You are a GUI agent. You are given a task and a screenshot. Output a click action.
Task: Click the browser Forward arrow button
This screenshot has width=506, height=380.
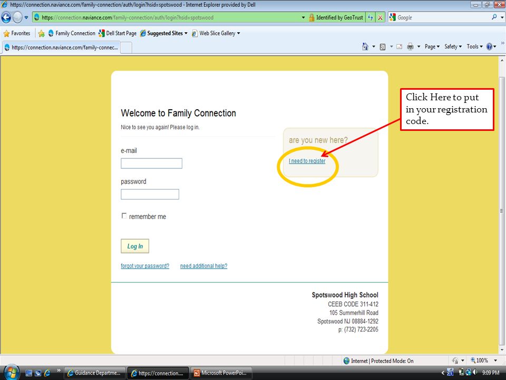coord(17,17)
